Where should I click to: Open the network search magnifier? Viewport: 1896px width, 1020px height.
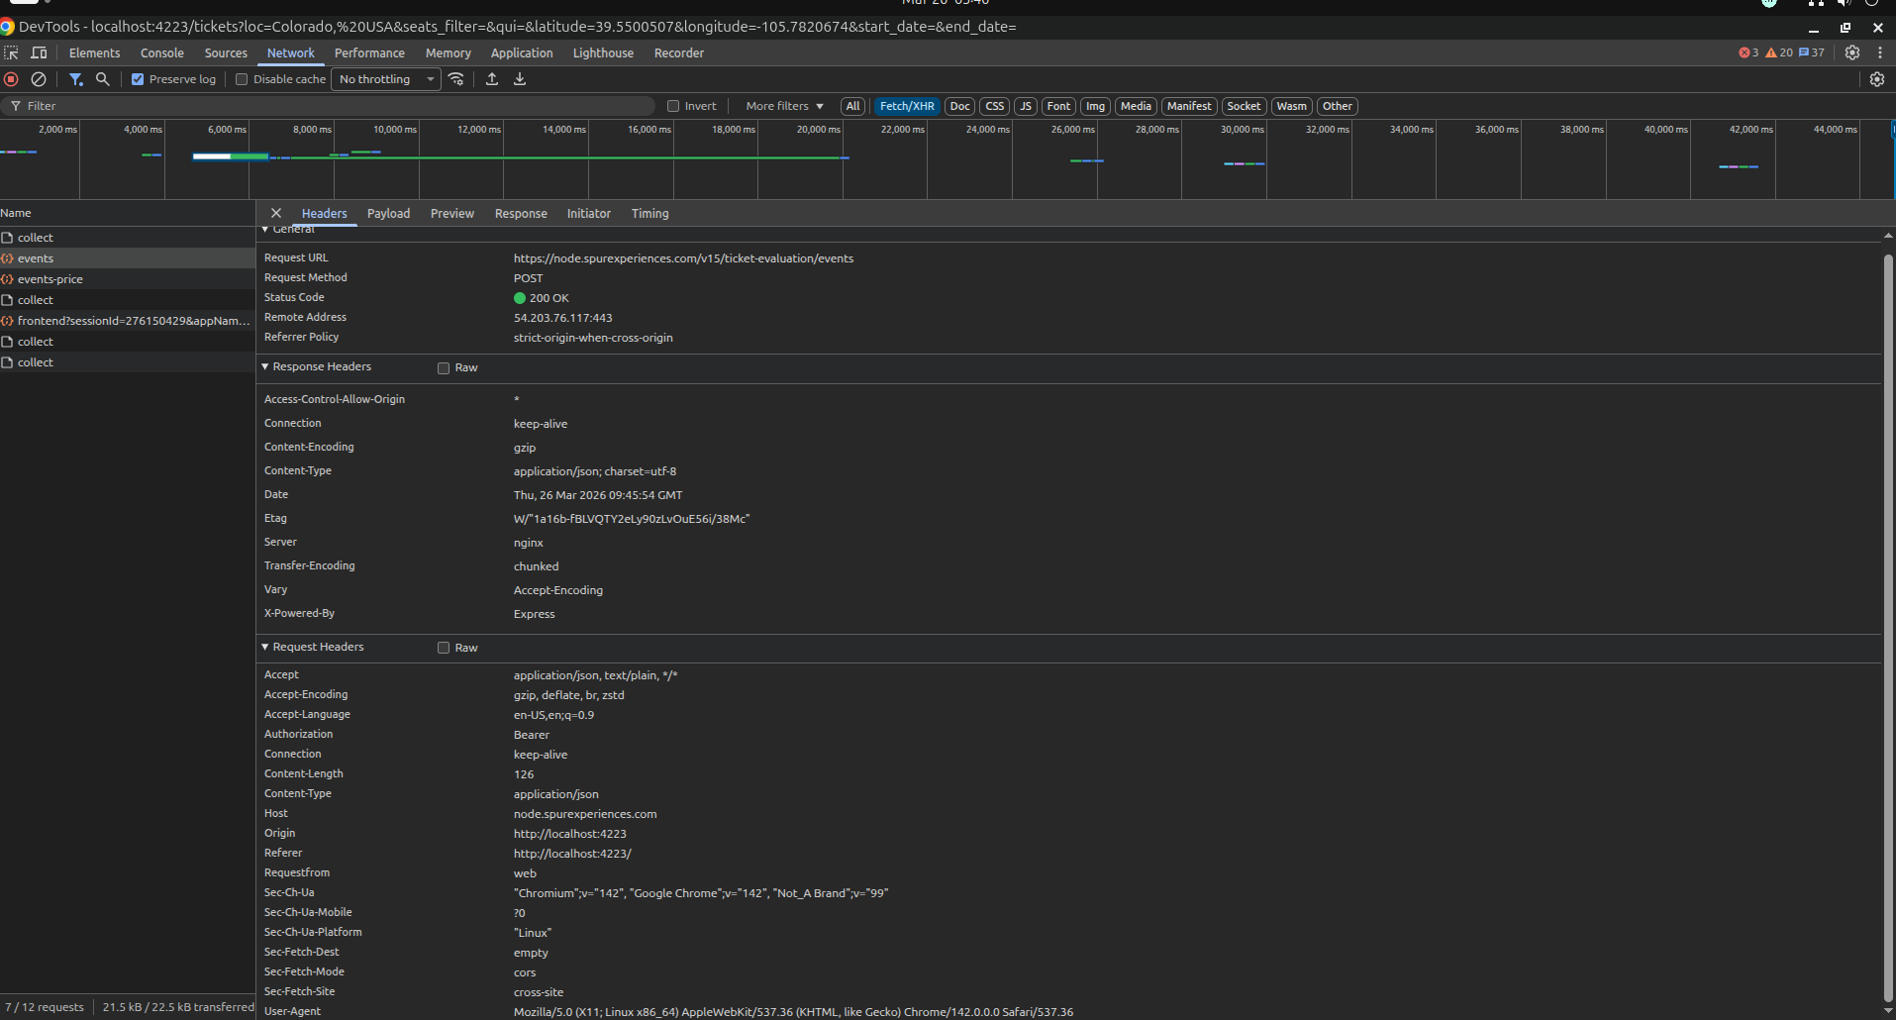102,79
